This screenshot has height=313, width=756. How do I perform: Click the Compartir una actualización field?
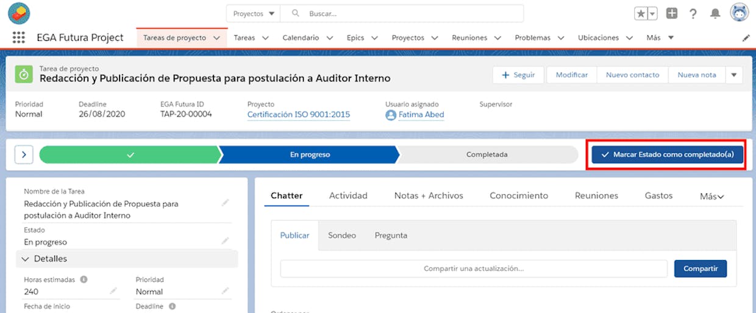pos(474,268)
